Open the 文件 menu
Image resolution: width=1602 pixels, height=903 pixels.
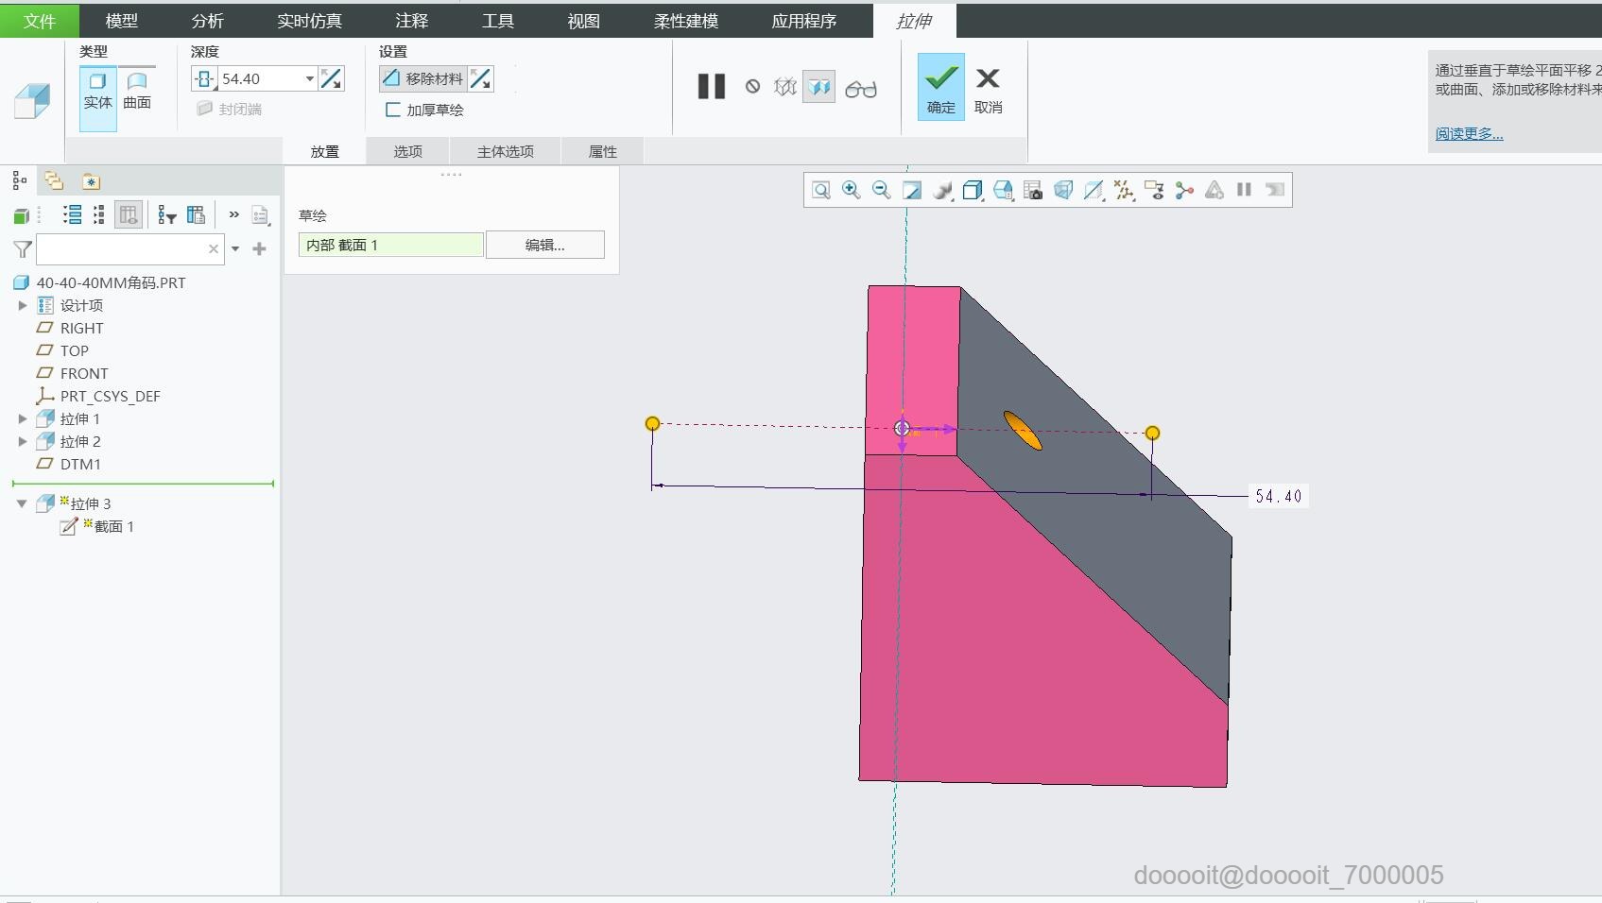tap(40, 21)
